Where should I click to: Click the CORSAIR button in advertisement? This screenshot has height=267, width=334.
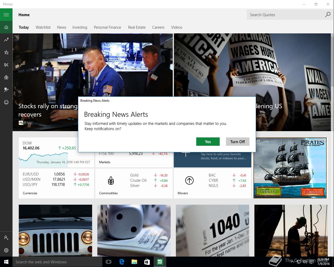pyautogui.click(x=312, y=192)
